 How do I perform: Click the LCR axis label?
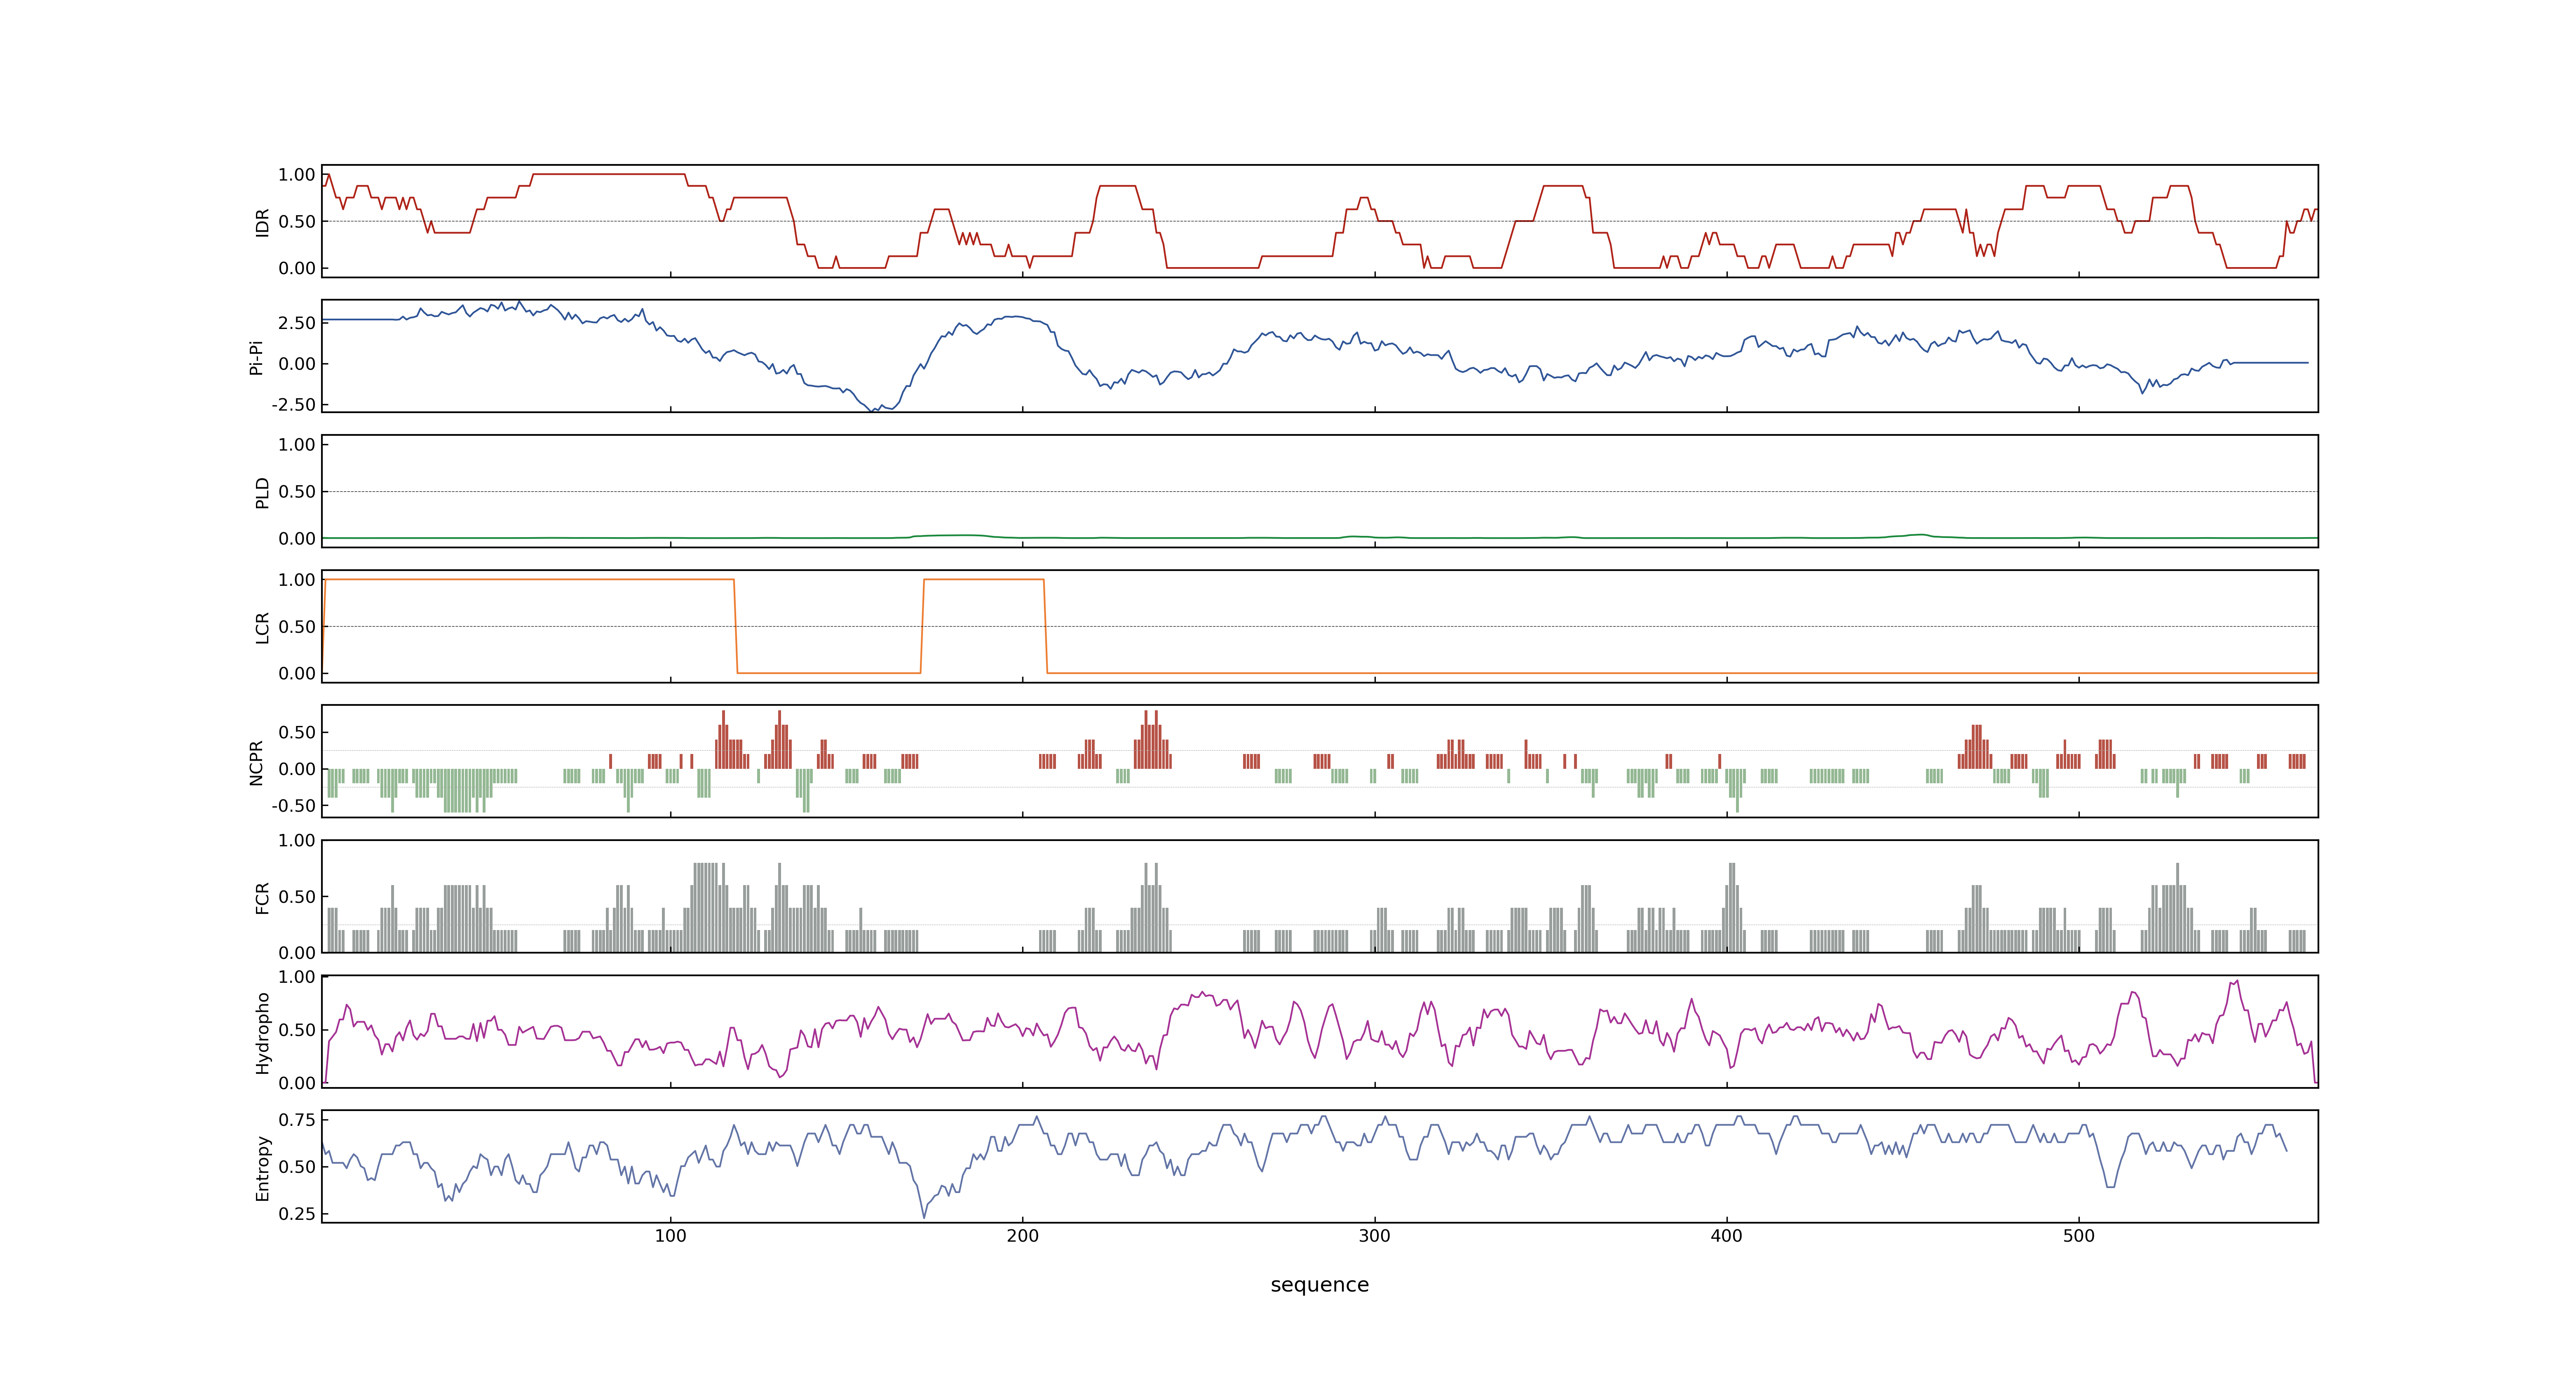click(x=262, y=627)
